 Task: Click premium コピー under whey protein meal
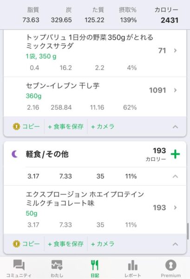point(26,244)
